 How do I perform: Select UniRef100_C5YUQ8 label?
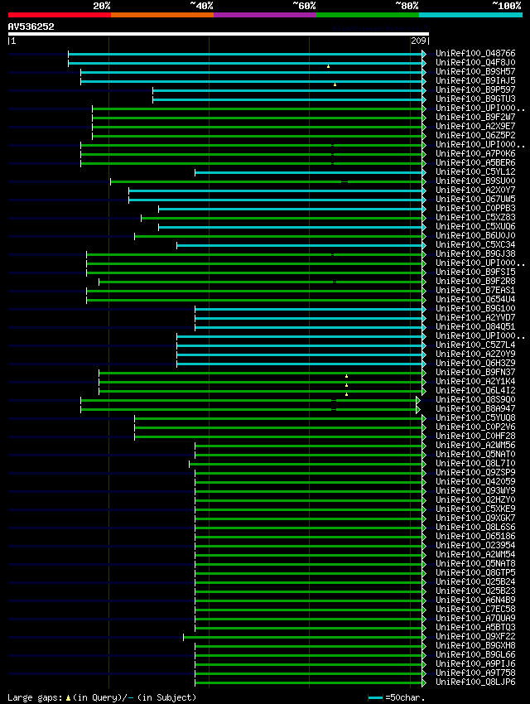point(475,417)
